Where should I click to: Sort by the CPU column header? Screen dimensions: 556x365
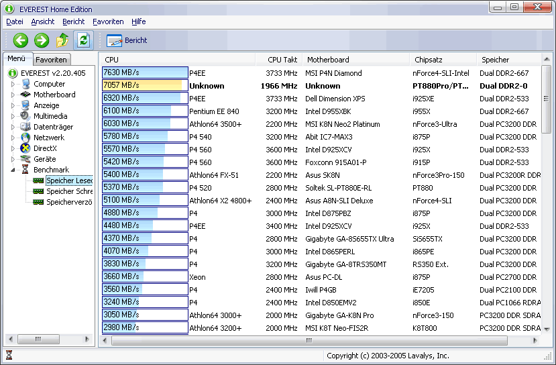coord(177,60)
